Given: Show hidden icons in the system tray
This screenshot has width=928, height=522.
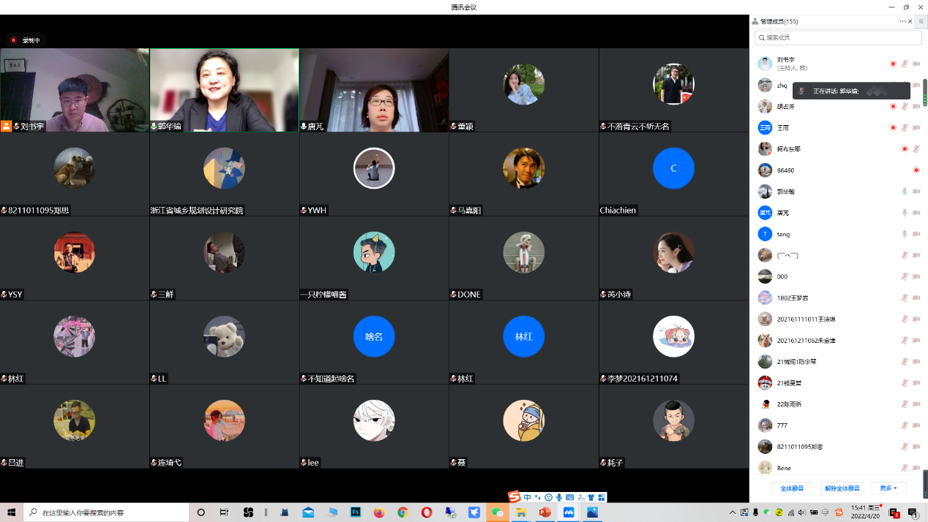Looking at the screenshot, I should (x=733, y=512).
